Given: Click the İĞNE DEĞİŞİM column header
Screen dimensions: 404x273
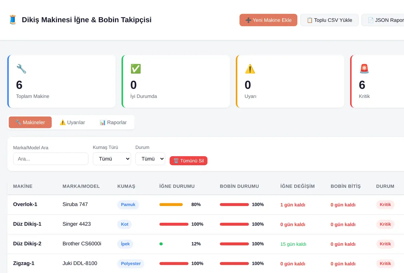Looking at the screenshot, I should (x=298, y=186).
